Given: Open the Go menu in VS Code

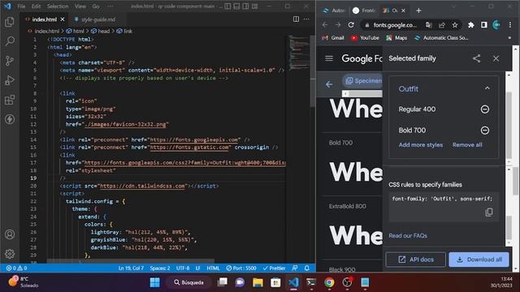Looking at the screenshot, I should click(x=96, y=6).
